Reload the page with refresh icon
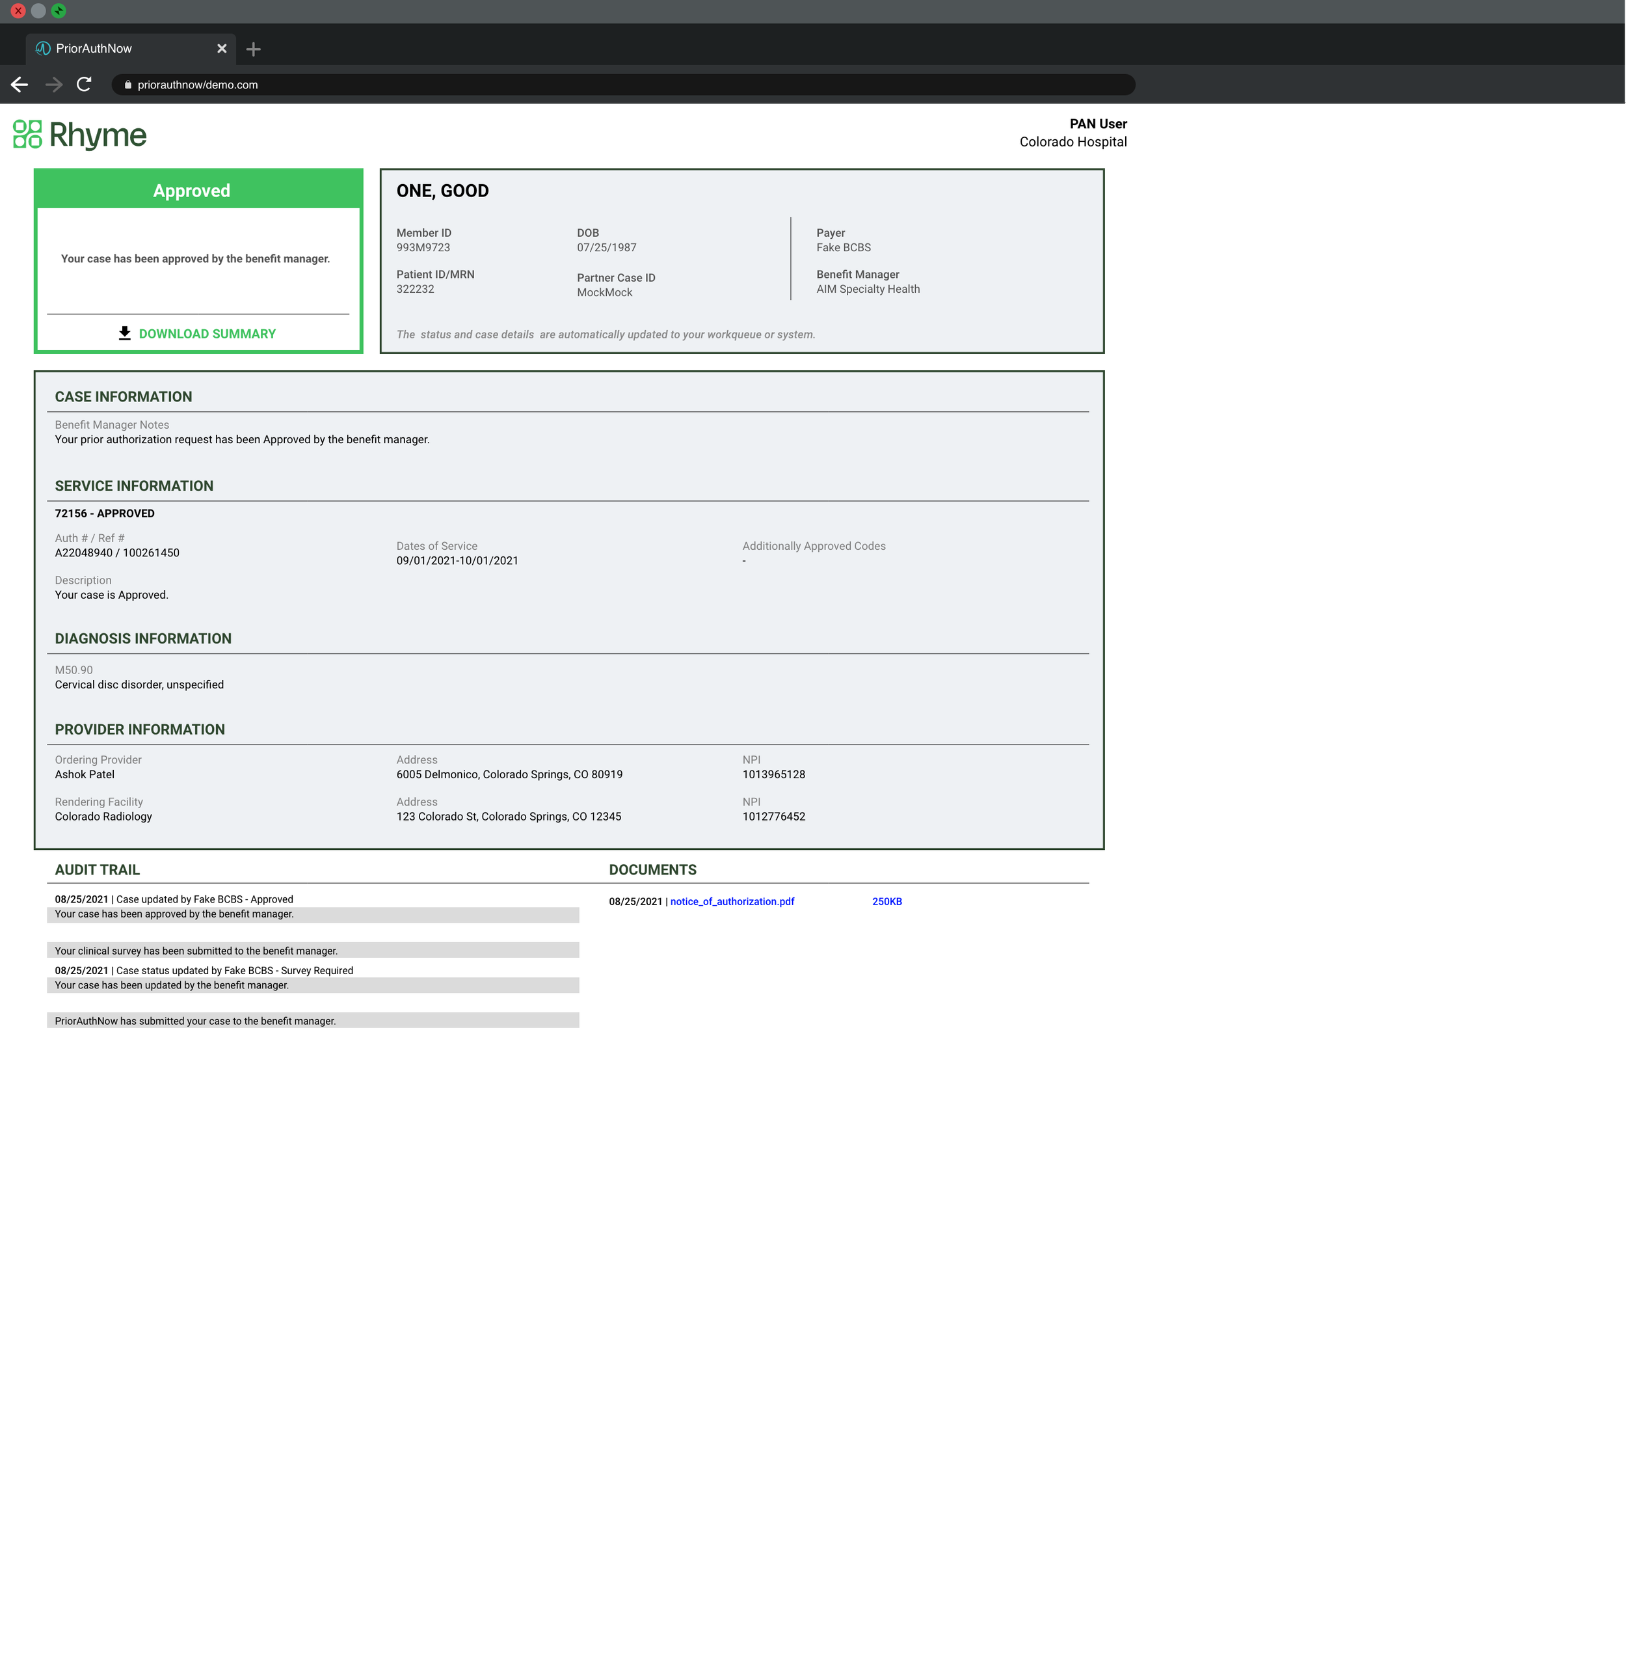The height and width of the screenshot is (1658, 1626). pos(84,85)
